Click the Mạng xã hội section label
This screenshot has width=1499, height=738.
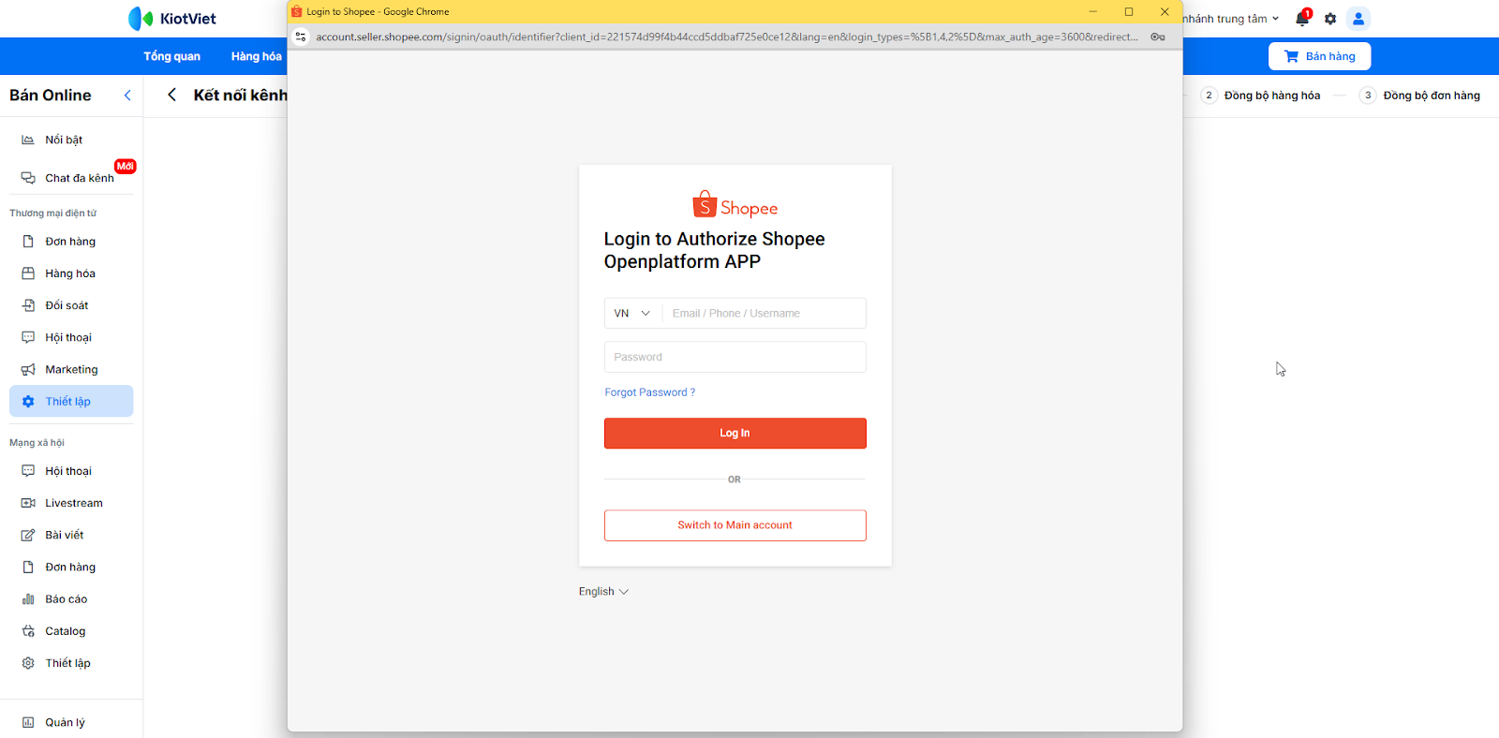[x=37, y=442]
